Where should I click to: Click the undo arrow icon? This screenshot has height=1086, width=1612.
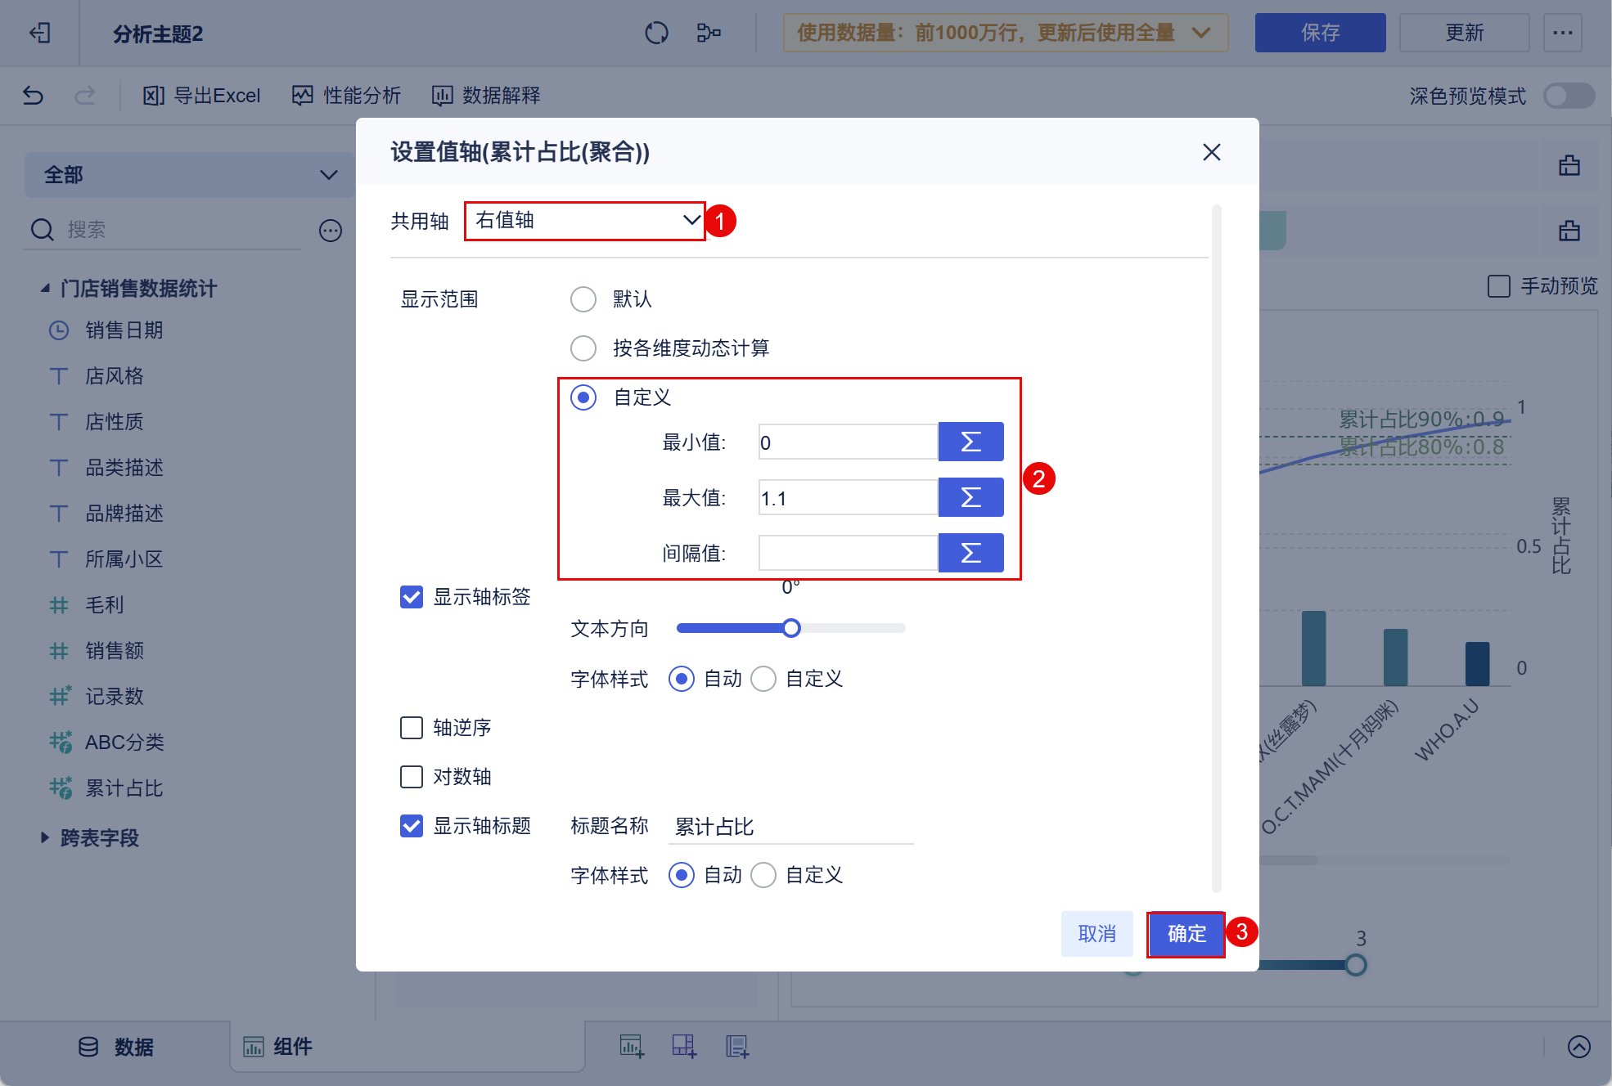click(33, 96)
